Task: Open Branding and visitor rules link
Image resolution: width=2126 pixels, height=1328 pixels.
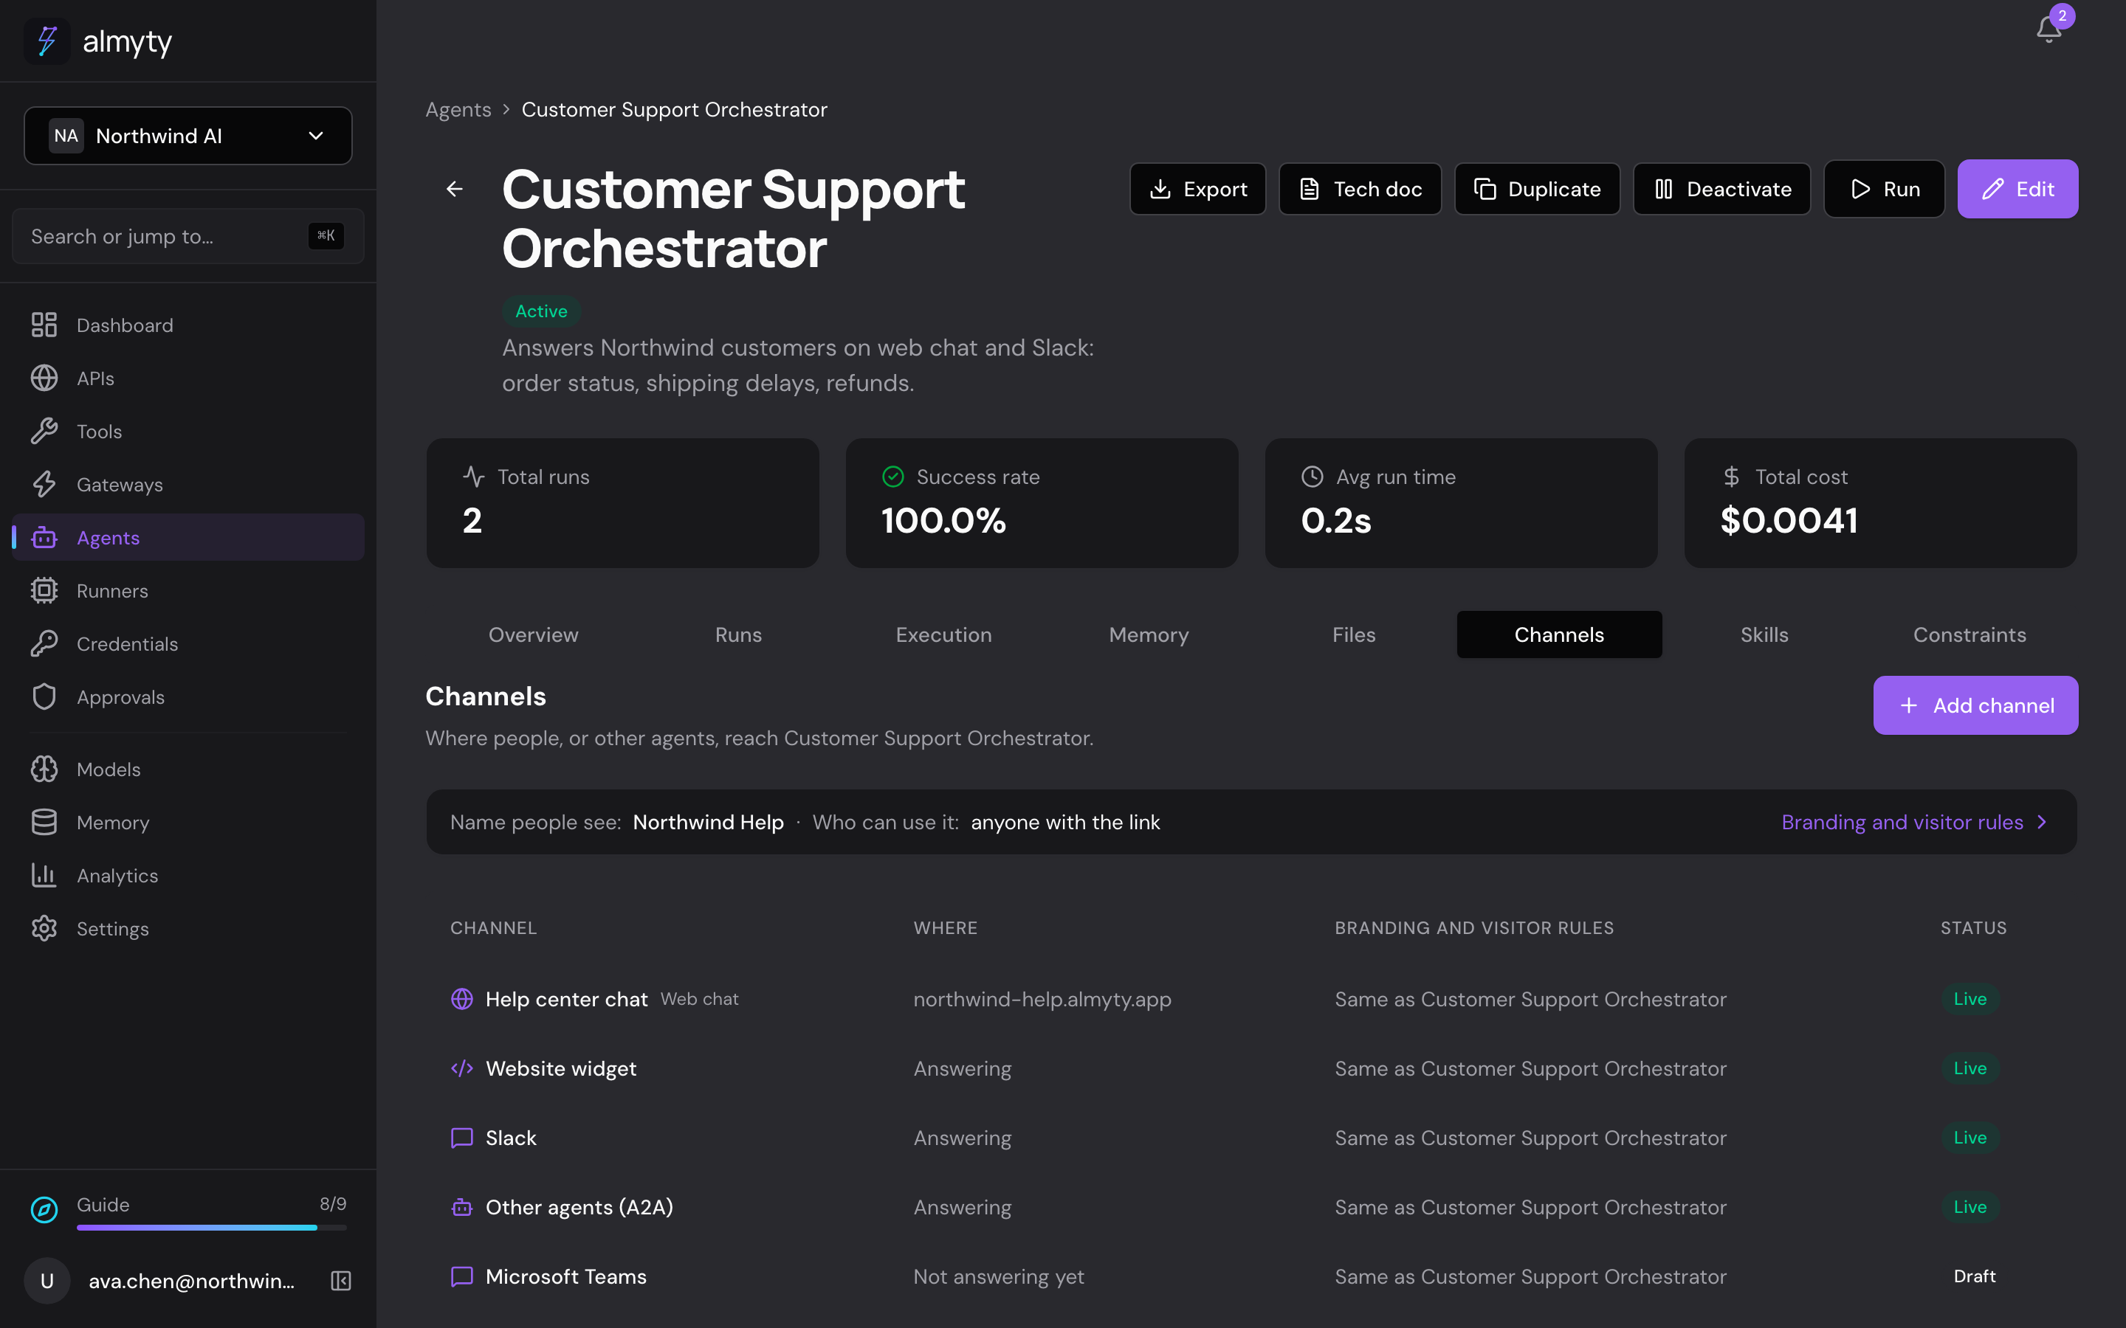Action: [1914, 822]
